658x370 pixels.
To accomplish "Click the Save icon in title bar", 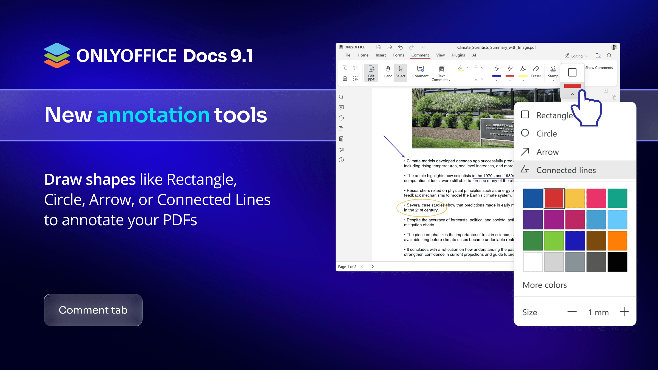I will tap(378, 47).
